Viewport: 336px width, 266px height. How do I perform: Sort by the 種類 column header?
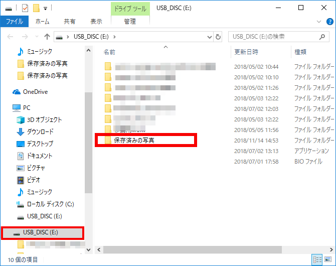tap(300, 52)
